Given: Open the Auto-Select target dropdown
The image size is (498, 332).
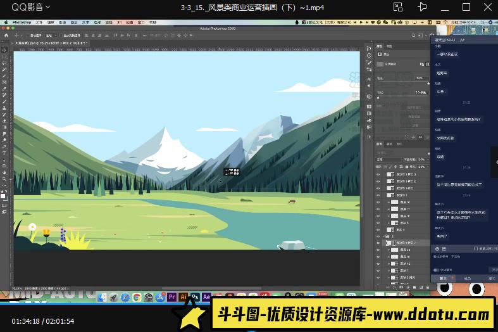Looking at the screenshot, I should tap(51, 35).
